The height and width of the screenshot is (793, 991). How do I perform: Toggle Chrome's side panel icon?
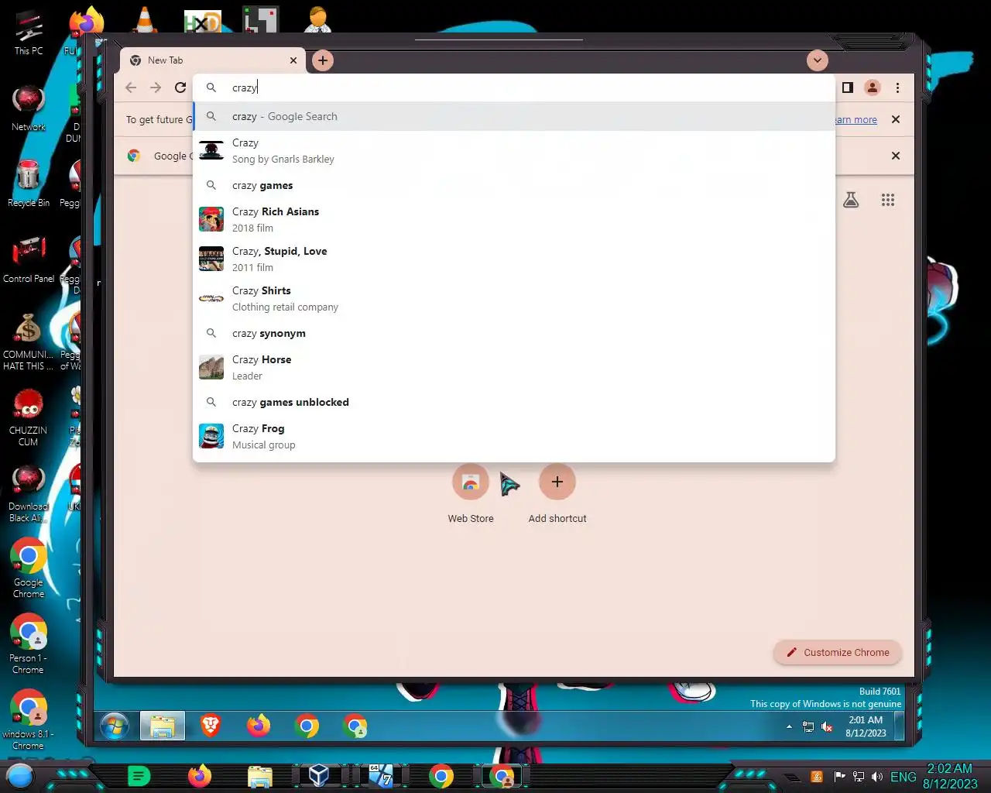848,88
